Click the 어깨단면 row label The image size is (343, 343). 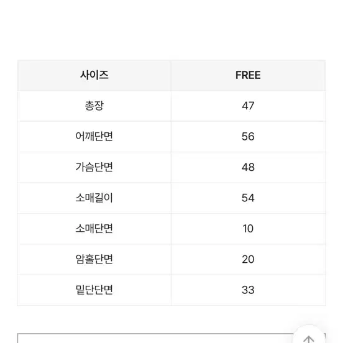[x=94, y=137]
